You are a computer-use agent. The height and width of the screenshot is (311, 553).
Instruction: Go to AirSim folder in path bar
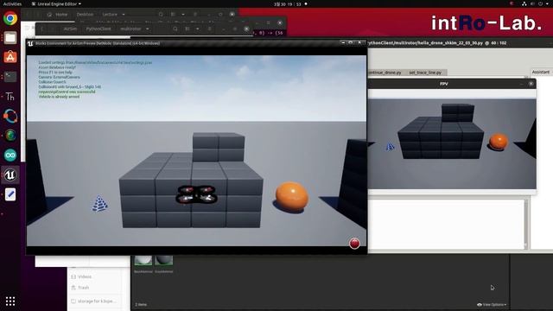point(70,29)
